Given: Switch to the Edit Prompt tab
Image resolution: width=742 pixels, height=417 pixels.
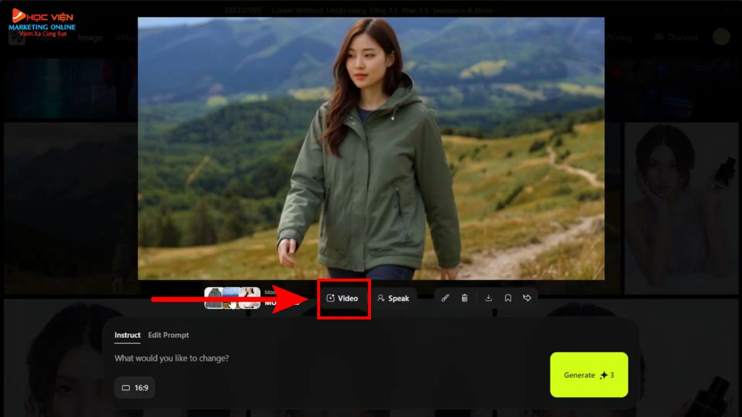Looking at the screenshot, I should tap(168, 335).
